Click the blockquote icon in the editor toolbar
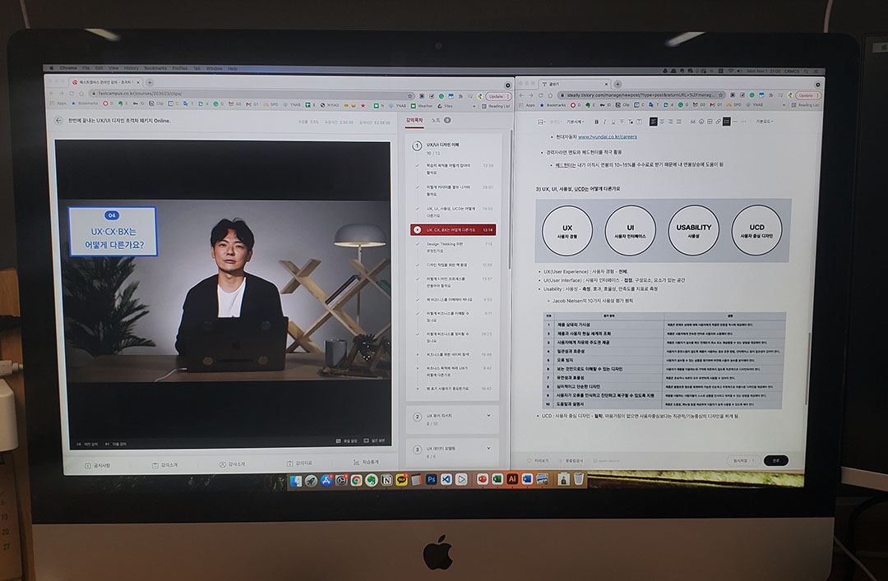This screenshot has height=581, width=888. pyautogui.click(x=692, y=121)
